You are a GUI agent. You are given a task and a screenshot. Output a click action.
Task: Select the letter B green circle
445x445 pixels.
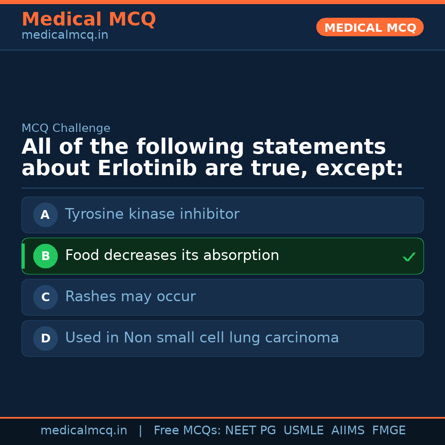click(x=45, y=256)
